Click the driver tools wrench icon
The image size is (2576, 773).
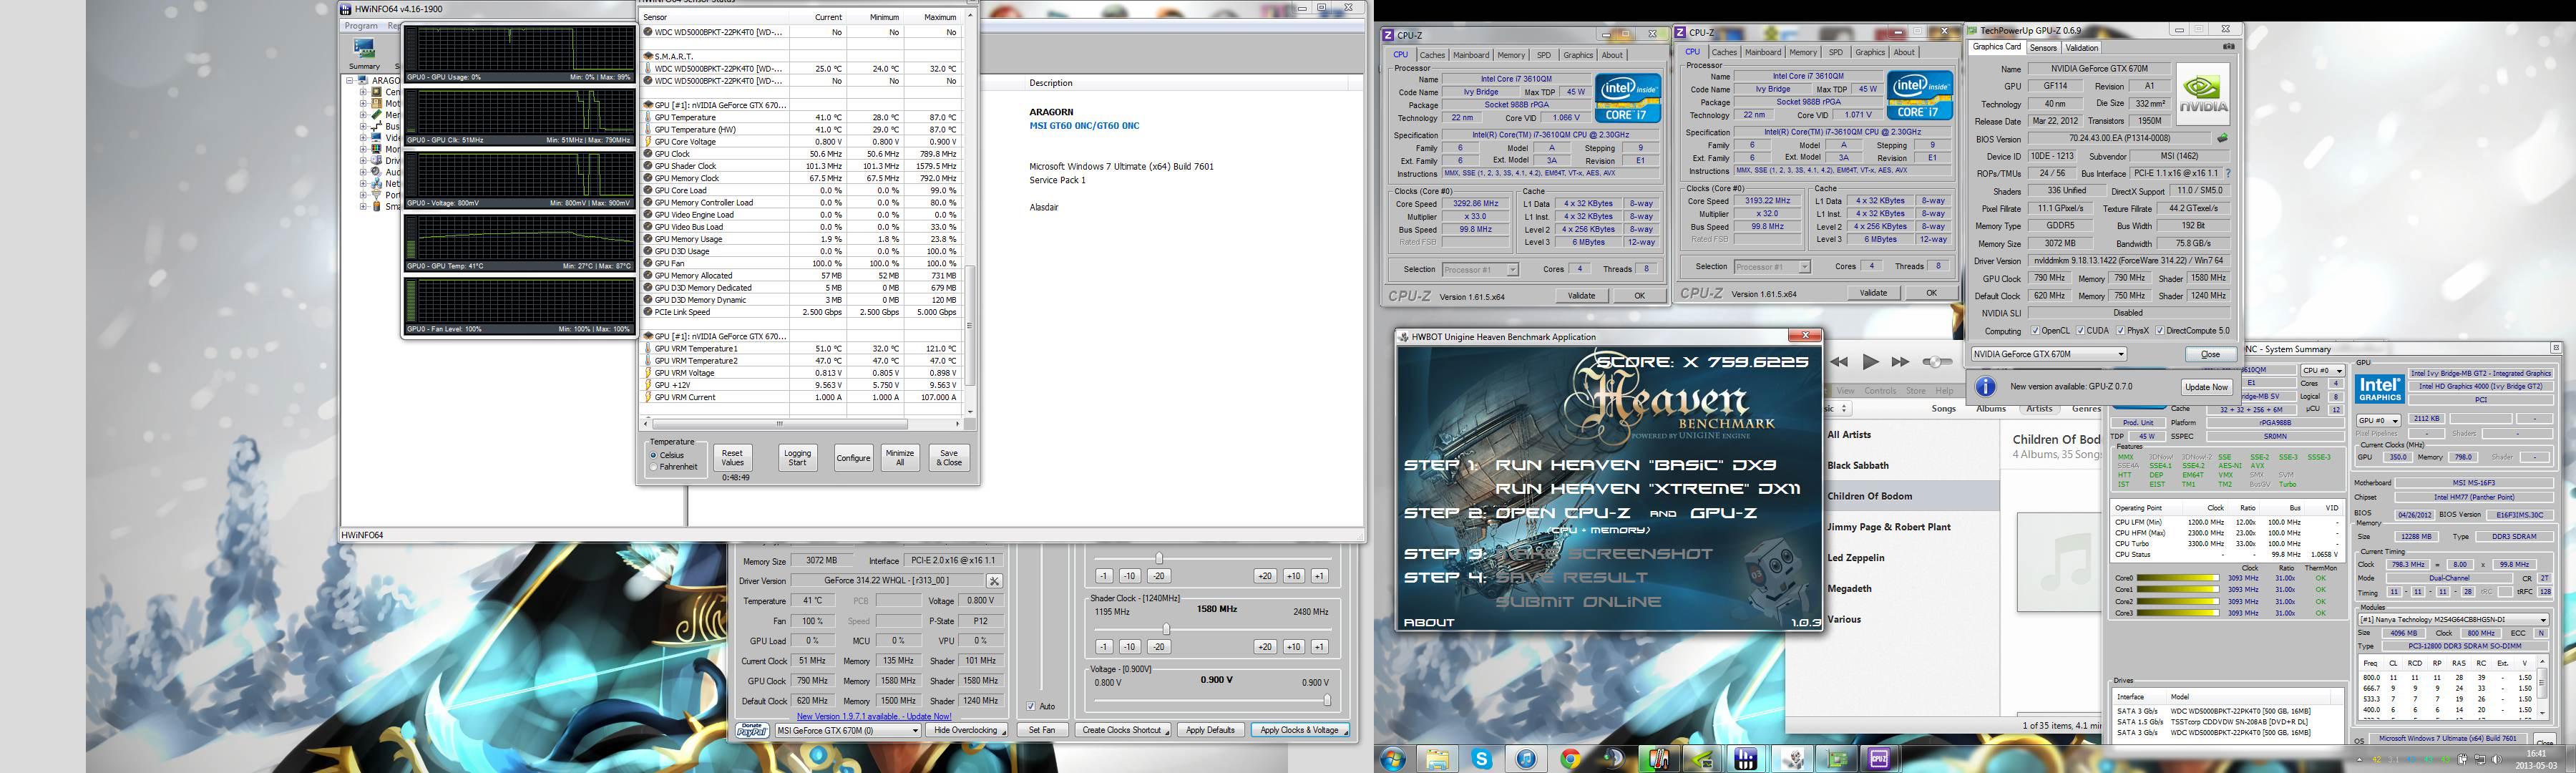click(994, 581)
